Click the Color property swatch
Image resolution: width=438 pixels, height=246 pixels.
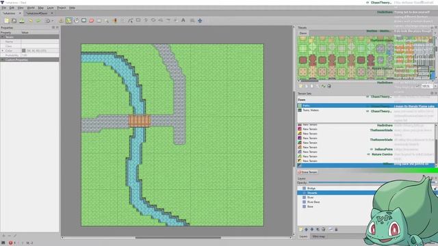[24, 51]
